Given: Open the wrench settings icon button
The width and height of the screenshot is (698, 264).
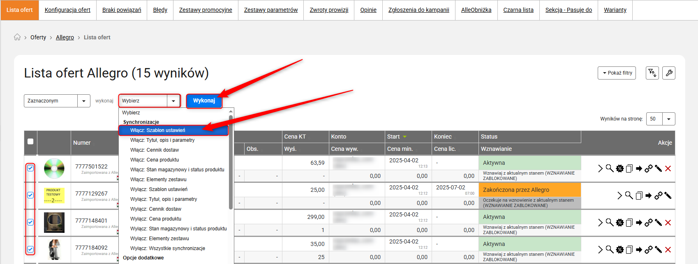Looking at the screenshot, I should 669,73.
